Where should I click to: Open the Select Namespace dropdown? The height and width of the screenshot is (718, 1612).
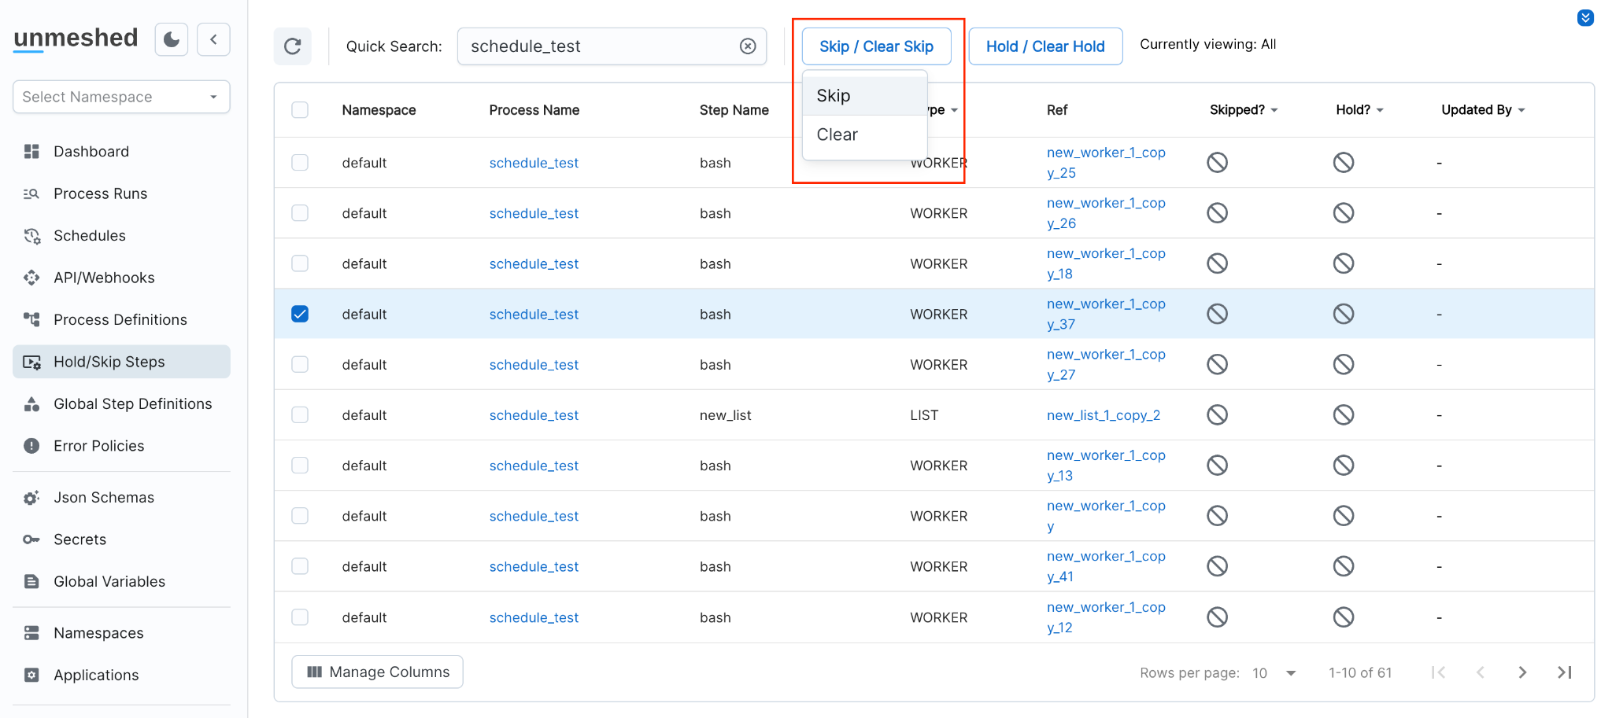point(121,97)
